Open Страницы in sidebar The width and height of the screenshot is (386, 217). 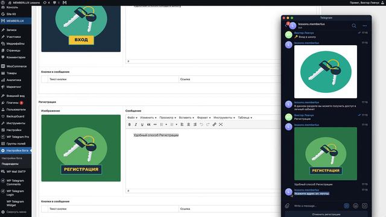point(16,51)
